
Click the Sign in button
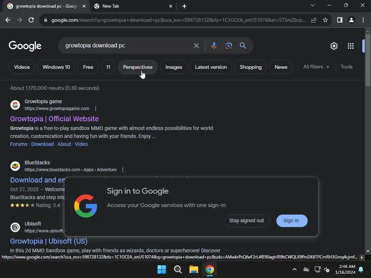[x=292, y=220]
